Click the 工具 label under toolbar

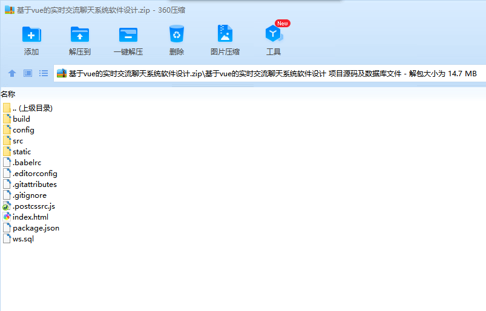point(274,51)
